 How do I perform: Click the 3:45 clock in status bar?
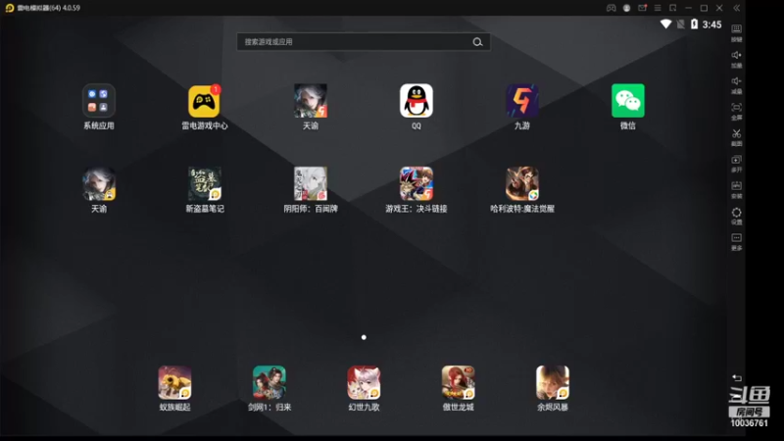711,24
